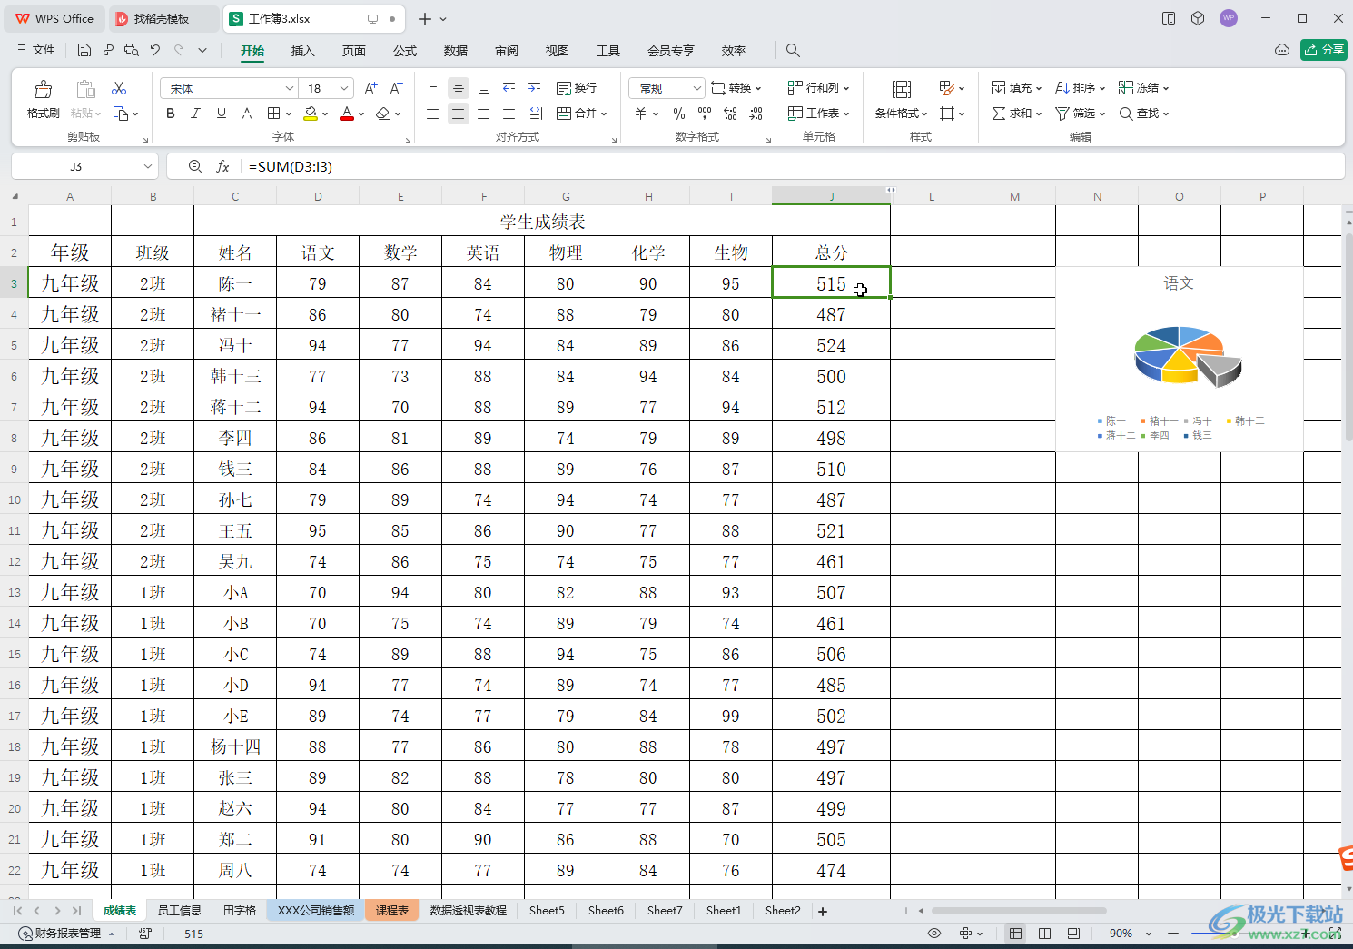1353x949 pixels.
Task: Open the font size dropdown showing 18
Action: (344, 88)
